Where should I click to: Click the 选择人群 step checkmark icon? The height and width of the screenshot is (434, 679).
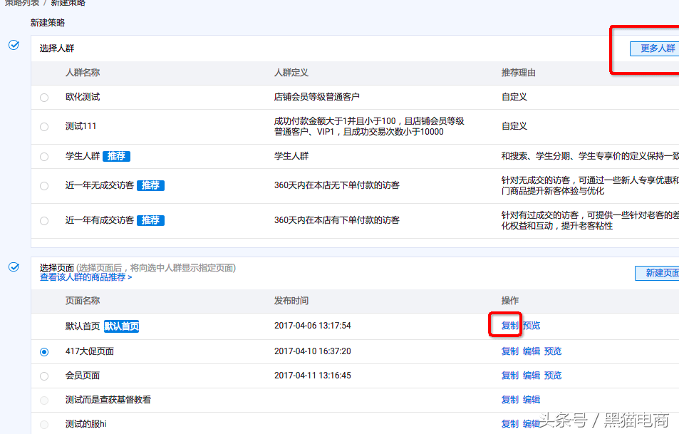coord(14,45)
